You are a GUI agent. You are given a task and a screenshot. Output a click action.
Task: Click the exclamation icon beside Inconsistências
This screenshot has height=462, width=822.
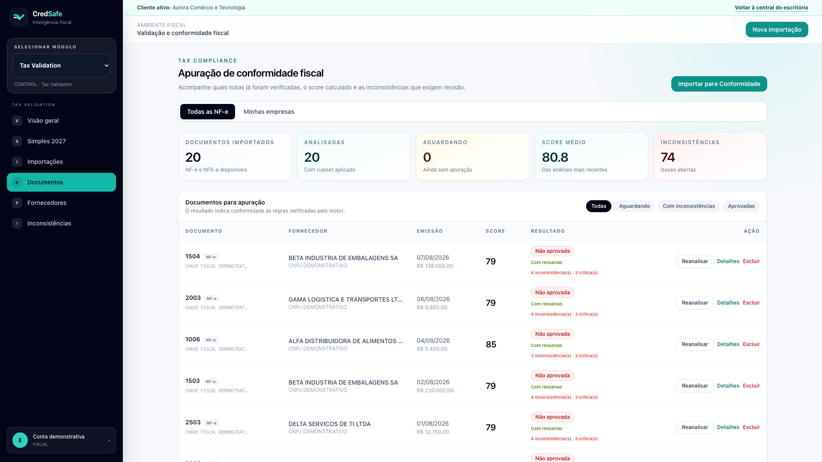click(17, 223)
